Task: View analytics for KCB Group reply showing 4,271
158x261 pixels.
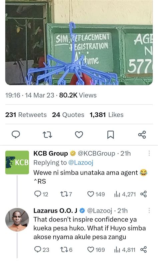Action: (x=125, y=194)
